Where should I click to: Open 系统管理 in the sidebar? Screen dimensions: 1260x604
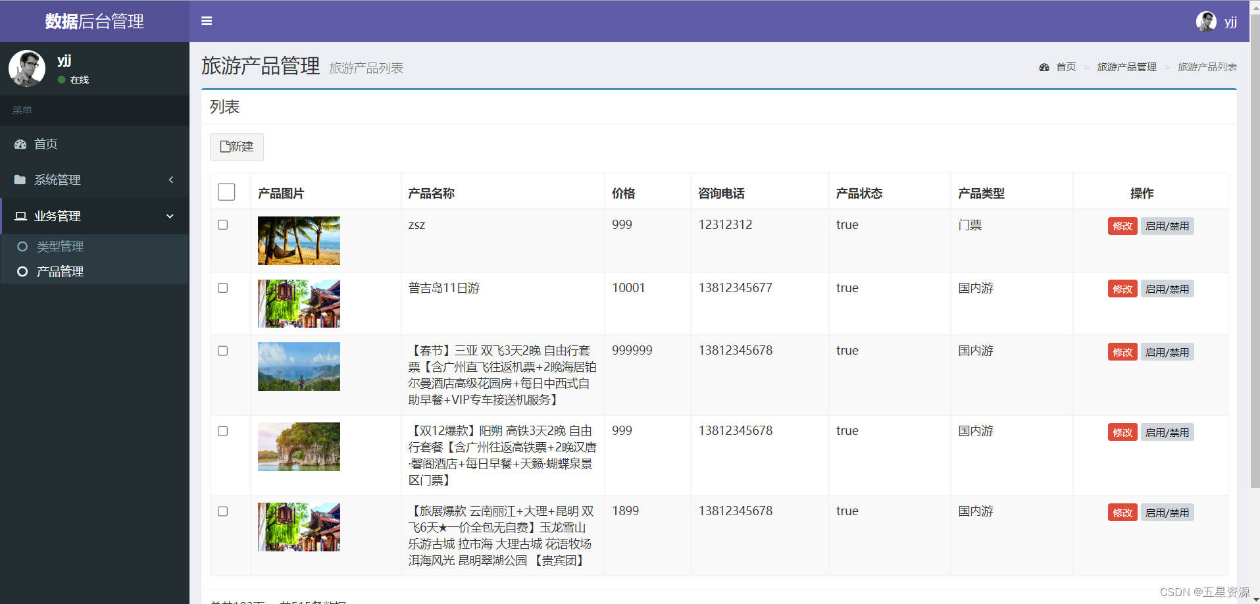pos(95,180)
